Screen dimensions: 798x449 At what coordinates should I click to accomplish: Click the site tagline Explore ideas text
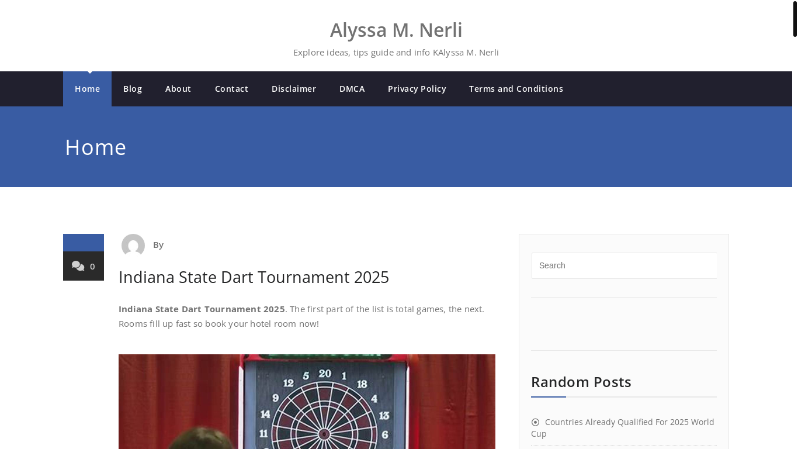(396, 53)
